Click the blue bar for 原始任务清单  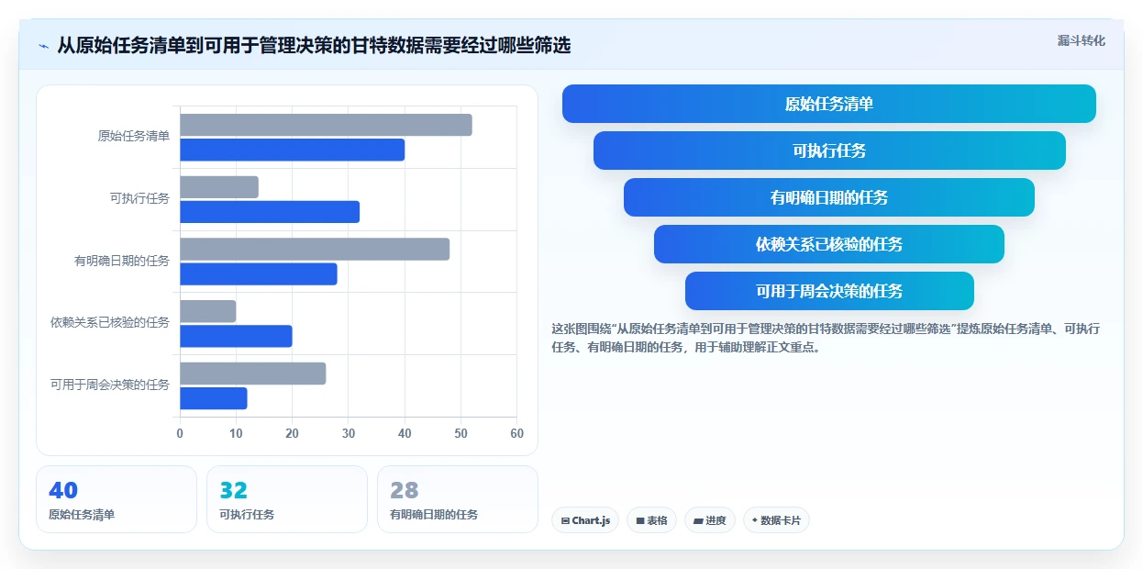tap(292, 150)
